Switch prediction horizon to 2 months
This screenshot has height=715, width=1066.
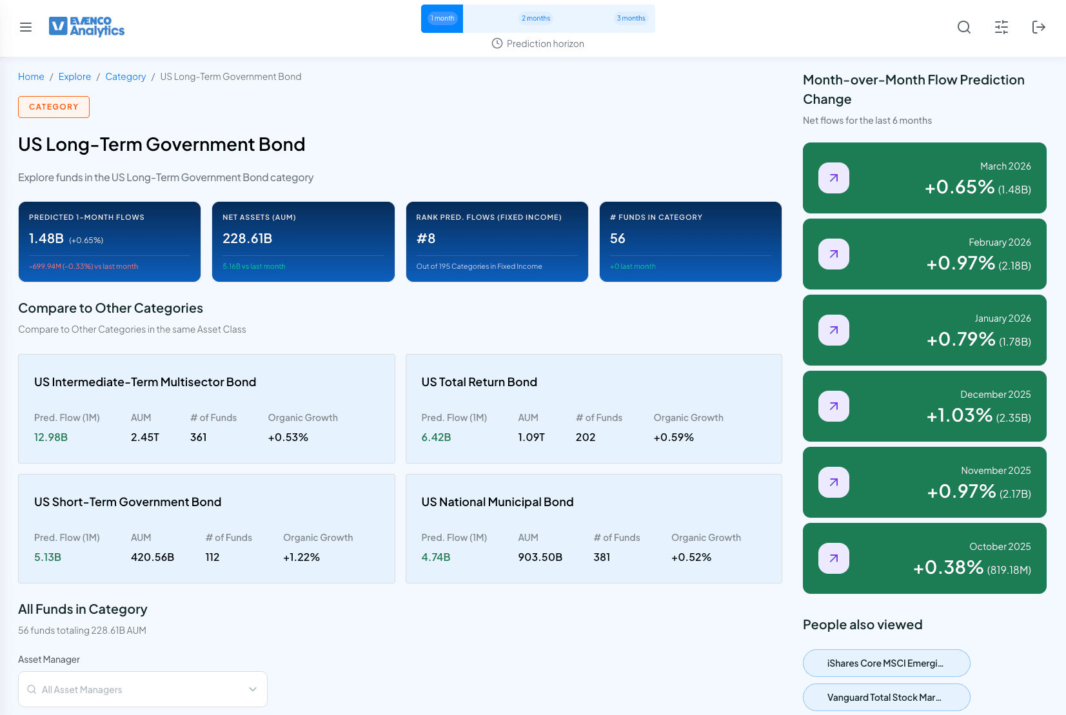tap(536, 19)
